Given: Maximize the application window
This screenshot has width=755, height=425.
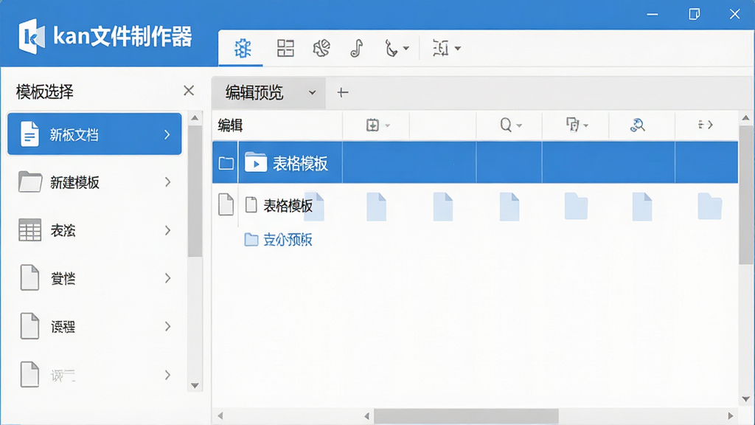Looking at the screenshot, I should click(x=694, y=14).
